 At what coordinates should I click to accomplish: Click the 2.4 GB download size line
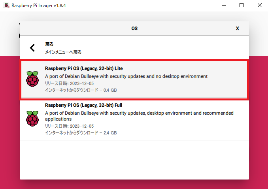tap(81, 133)
